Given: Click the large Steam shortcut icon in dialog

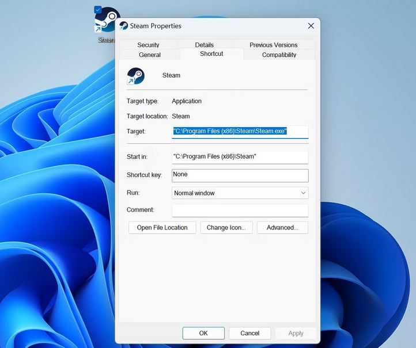Looking at the screenshot, I should click(x=135, y=76).
